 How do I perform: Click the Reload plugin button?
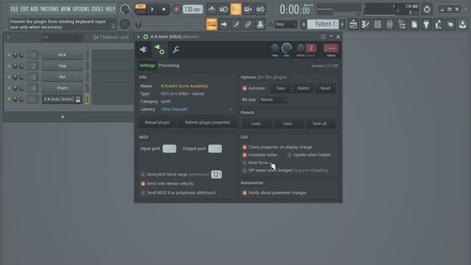157,122
